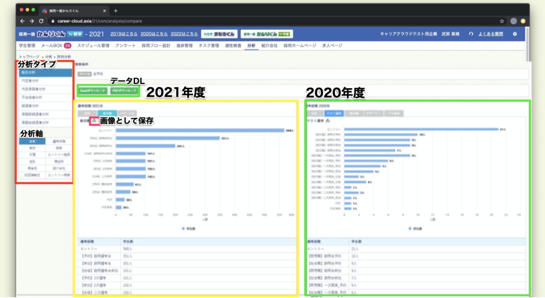This screenshot has height=298, width=545.
Task: Click the browser back arrow
Action: click(22, 21)
